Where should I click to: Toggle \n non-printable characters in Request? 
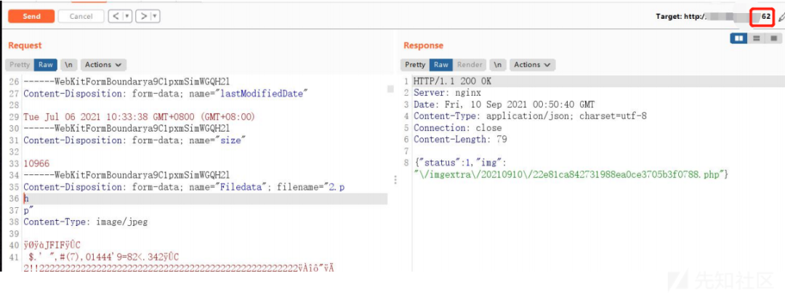click(x=68, y=65)
